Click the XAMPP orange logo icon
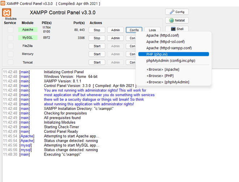Screen dimensions: 239x182 (x=7, y=13)
